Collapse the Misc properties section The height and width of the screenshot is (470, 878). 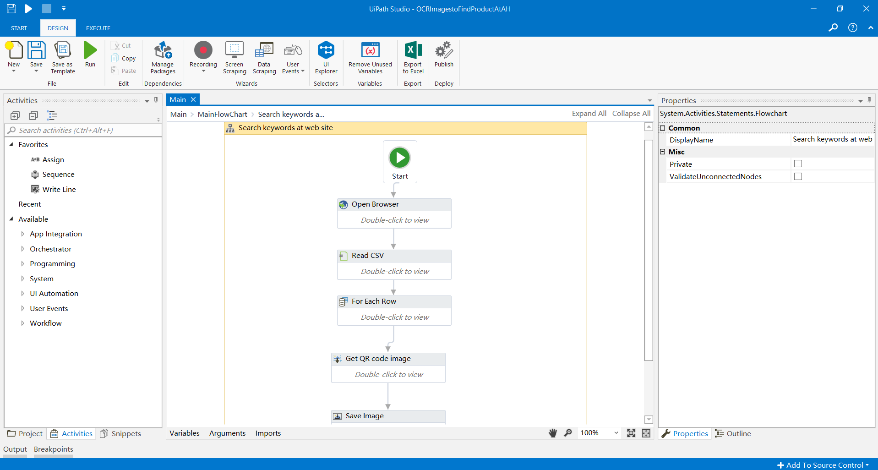point(662,152)
